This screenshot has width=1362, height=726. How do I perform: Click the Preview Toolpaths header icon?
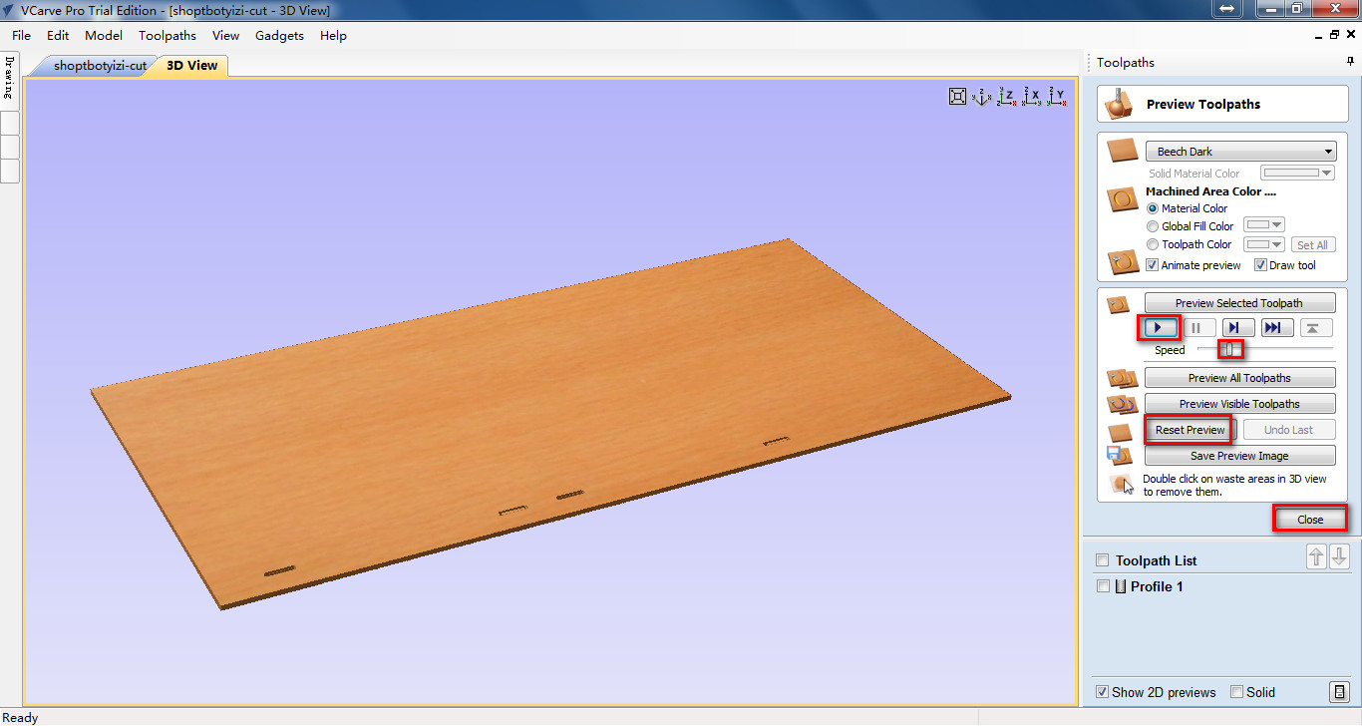point(1120,104)
